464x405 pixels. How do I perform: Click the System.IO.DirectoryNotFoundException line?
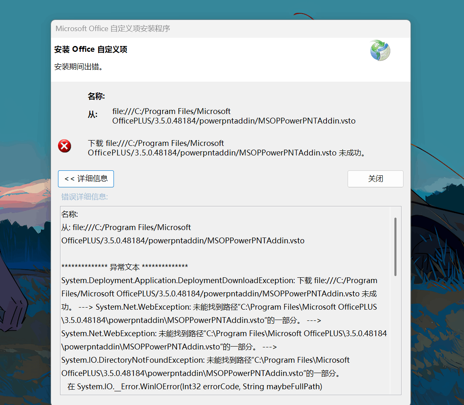pos(205,360)
